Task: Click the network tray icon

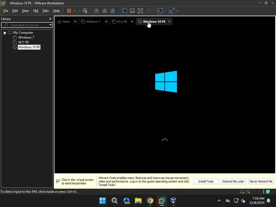Action: pyautogui.click(x=236, y=201)
